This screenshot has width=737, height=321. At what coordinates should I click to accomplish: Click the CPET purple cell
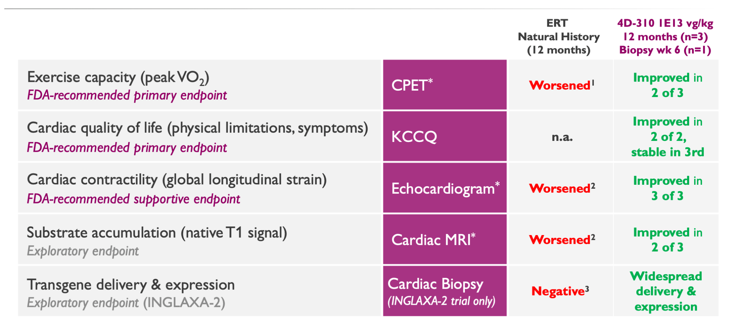(x=444, y=85)
